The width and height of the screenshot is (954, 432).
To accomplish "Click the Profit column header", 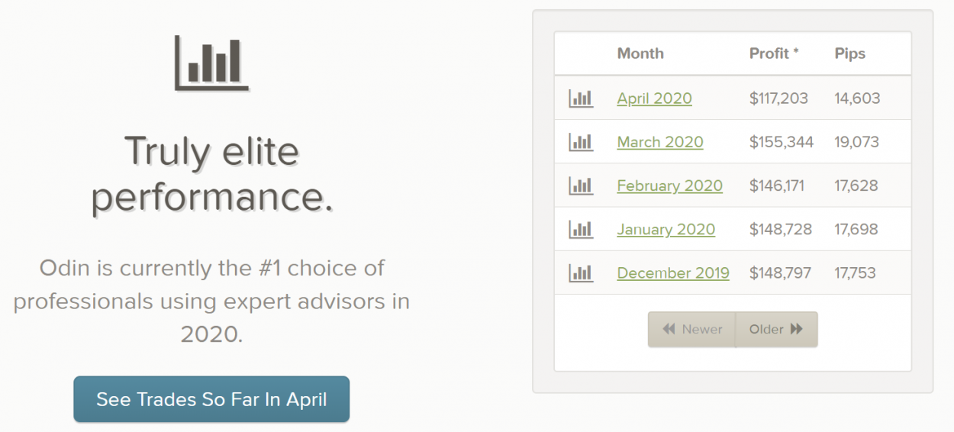I will click(774, 53).
